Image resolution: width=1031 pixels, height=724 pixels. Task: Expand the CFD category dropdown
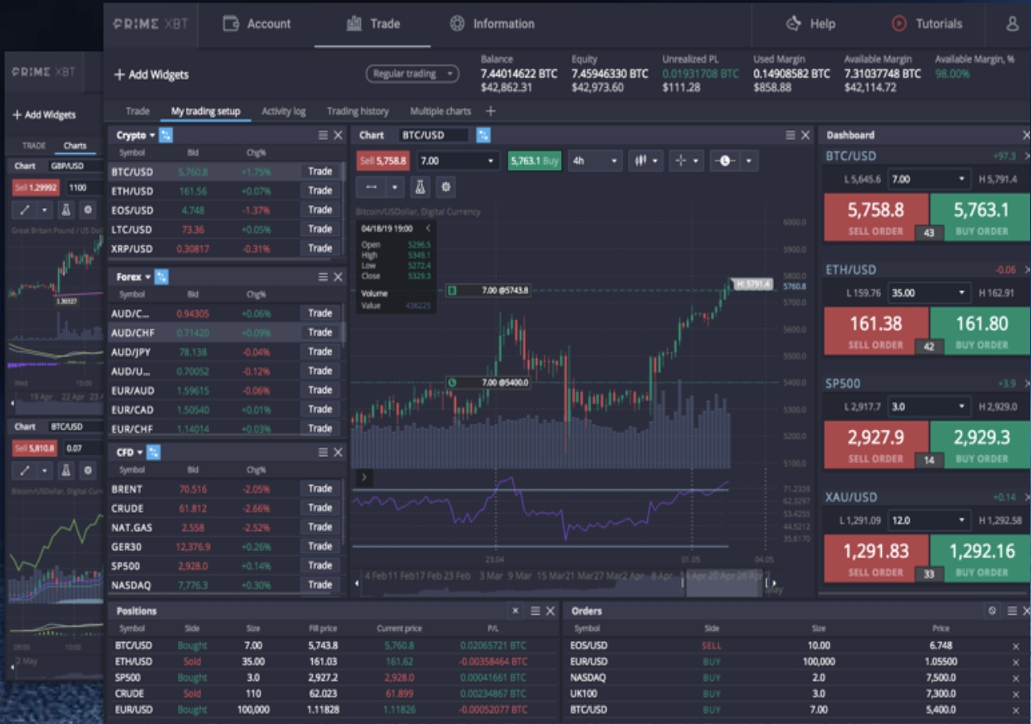coord(140,452)
